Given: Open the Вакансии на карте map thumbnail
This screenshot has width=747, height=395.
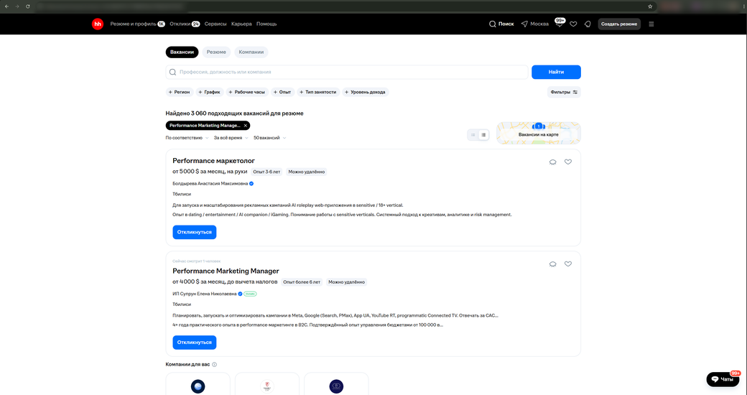Looking at the screenshot, I should tap(538, 133).
